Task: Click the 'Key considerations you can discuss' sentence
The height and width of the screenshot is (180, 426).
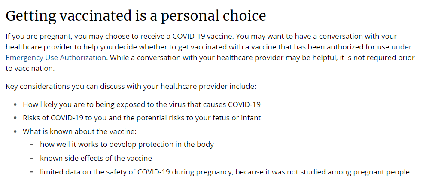Action: pyautogui.click(x=131, y=87)
